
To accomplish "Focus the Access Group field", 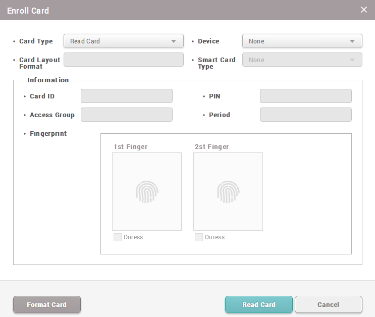I will (x=127, y=115).
